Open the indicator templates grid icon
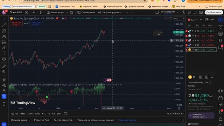Image resolution: width=224 pixels, height=126 pixels. (x=72, y=13)
